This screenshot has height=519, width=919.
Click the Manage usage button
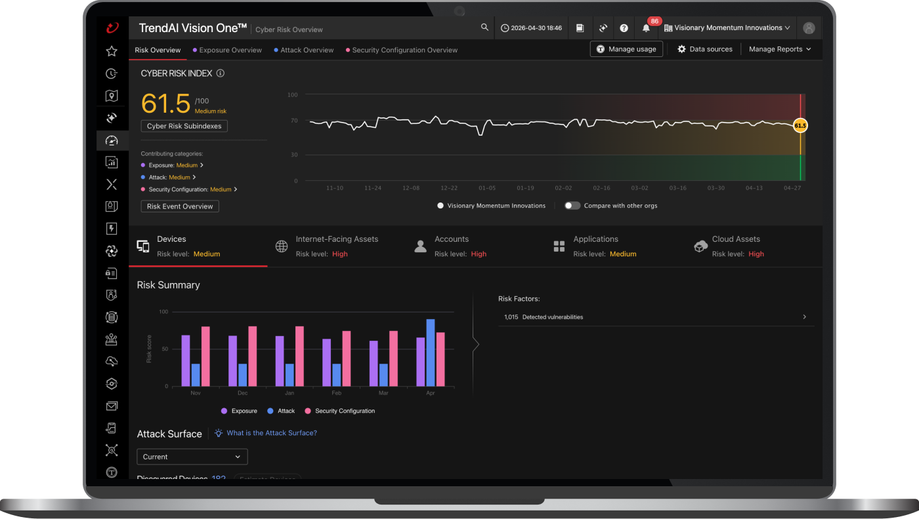tap(626, 49)
